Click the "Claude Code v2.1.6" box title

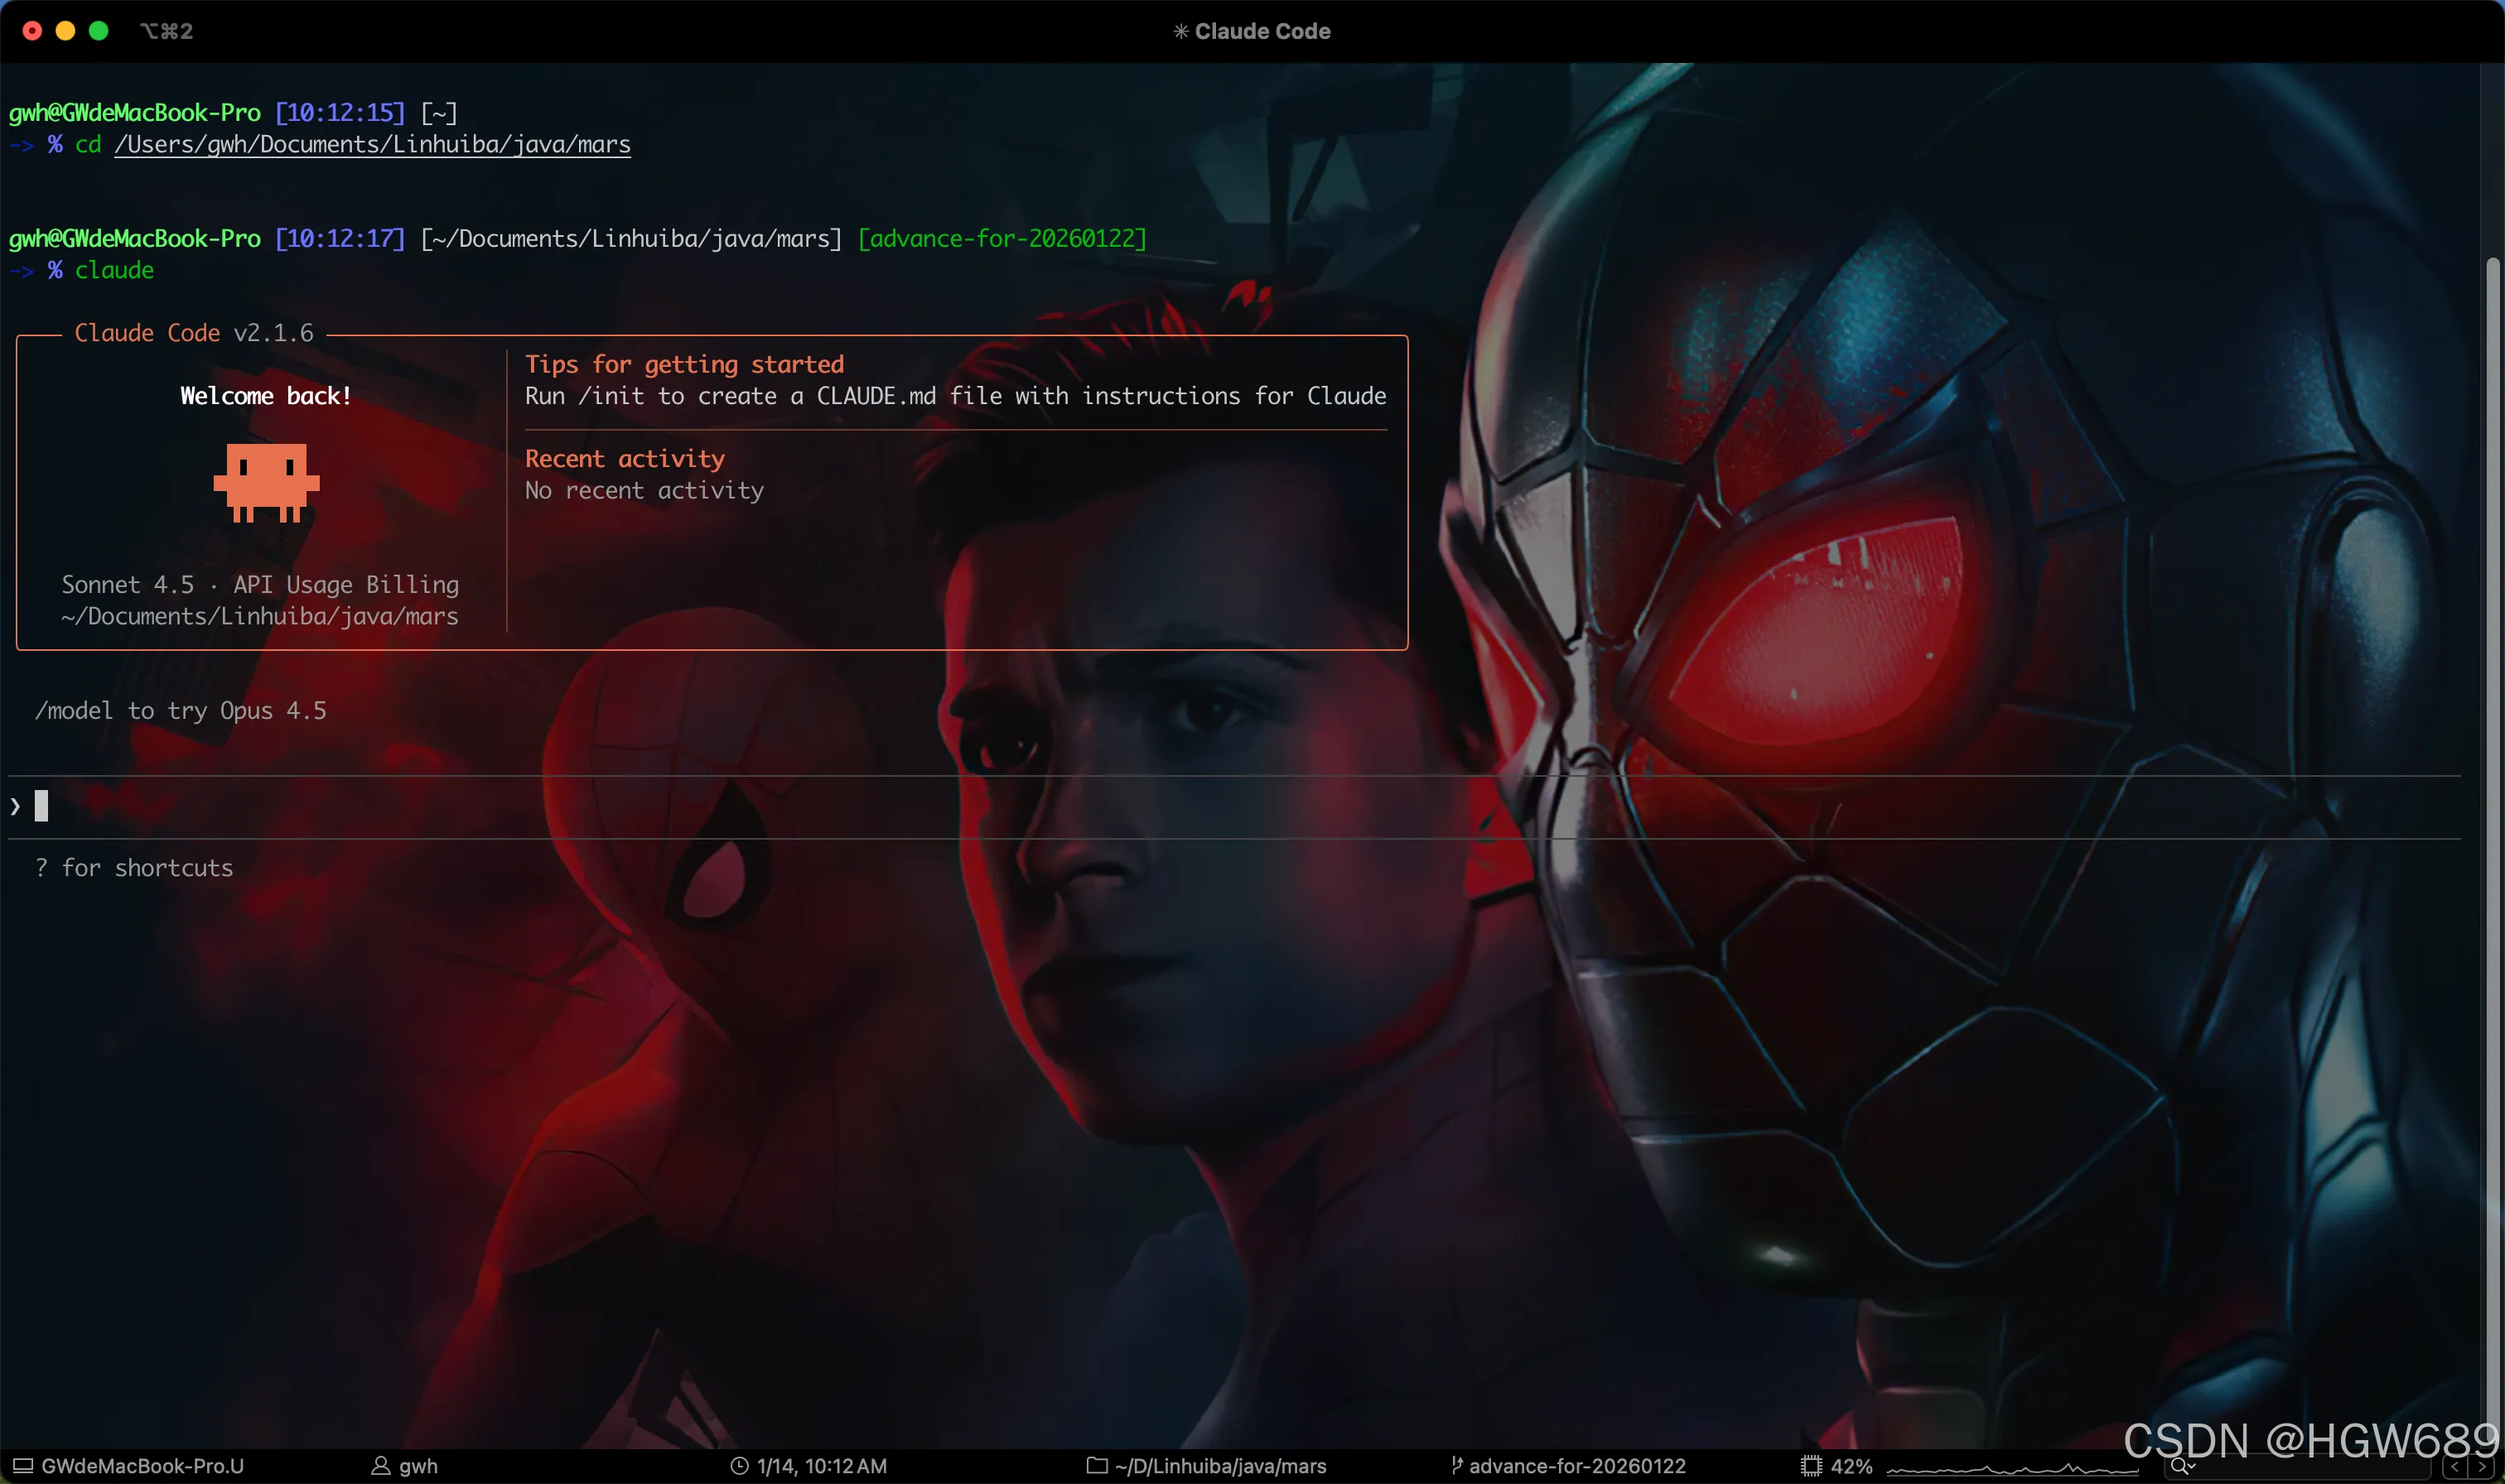point(194,333)
